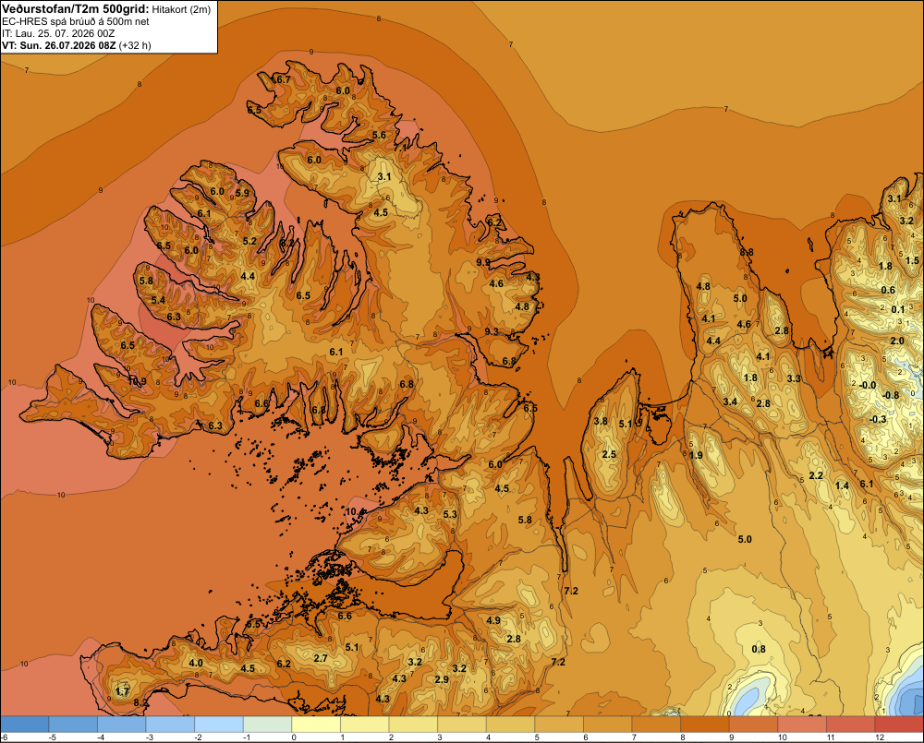Click the 1.7 temperature label
This screenshot has height=743, width=924.
coord(122,691)
